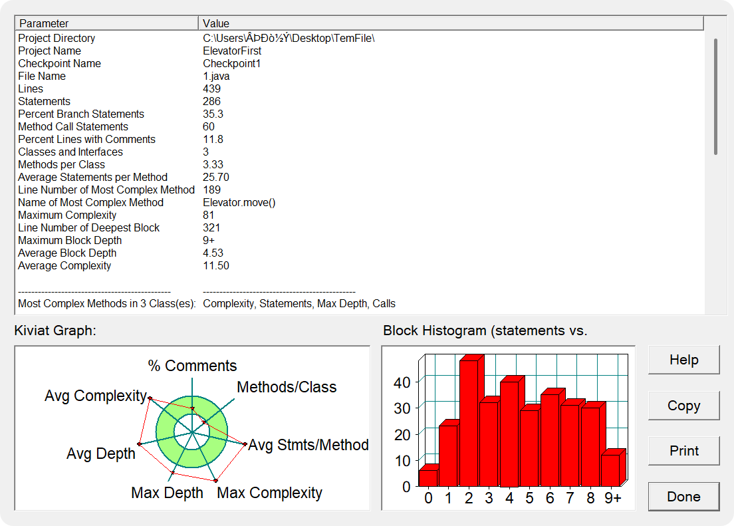
Task: Click the Elevator.move() method value
Action: point(239,202)
